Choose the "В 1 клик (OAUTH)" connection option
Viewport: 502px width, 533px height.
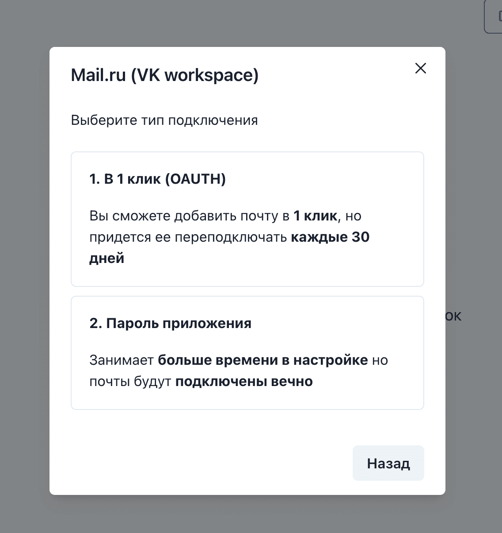point(247,219)
